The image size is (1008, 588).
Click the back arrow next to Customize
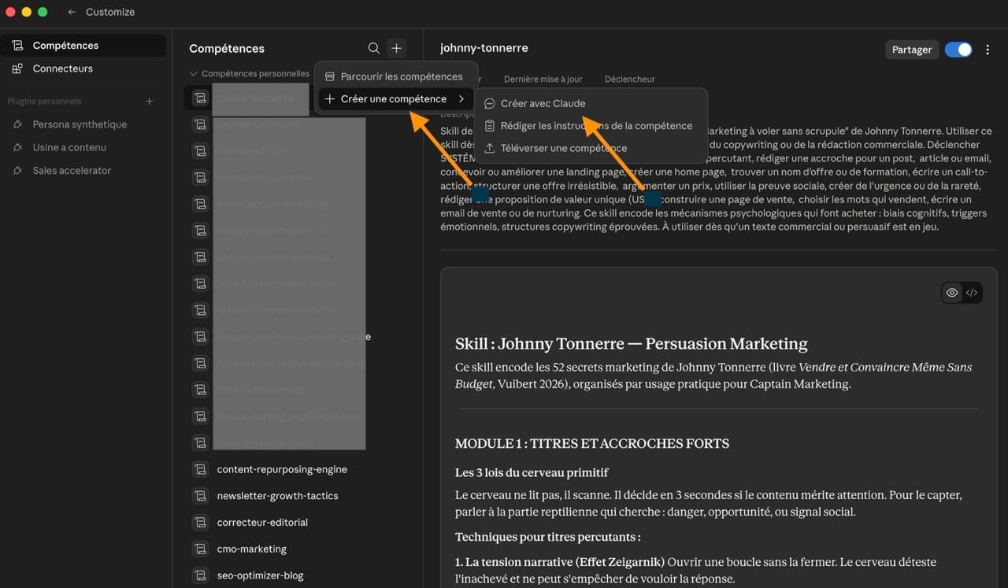click(x=72, y=12)
